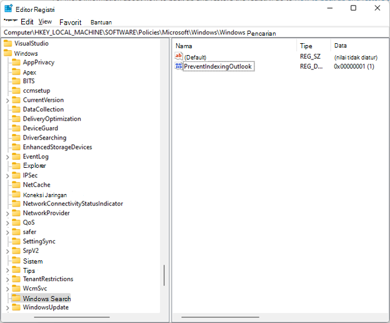Click the Windows Search folder icon
Image resolution: width=390 pixels, height=323 pixels.
[x=16, y=298]
